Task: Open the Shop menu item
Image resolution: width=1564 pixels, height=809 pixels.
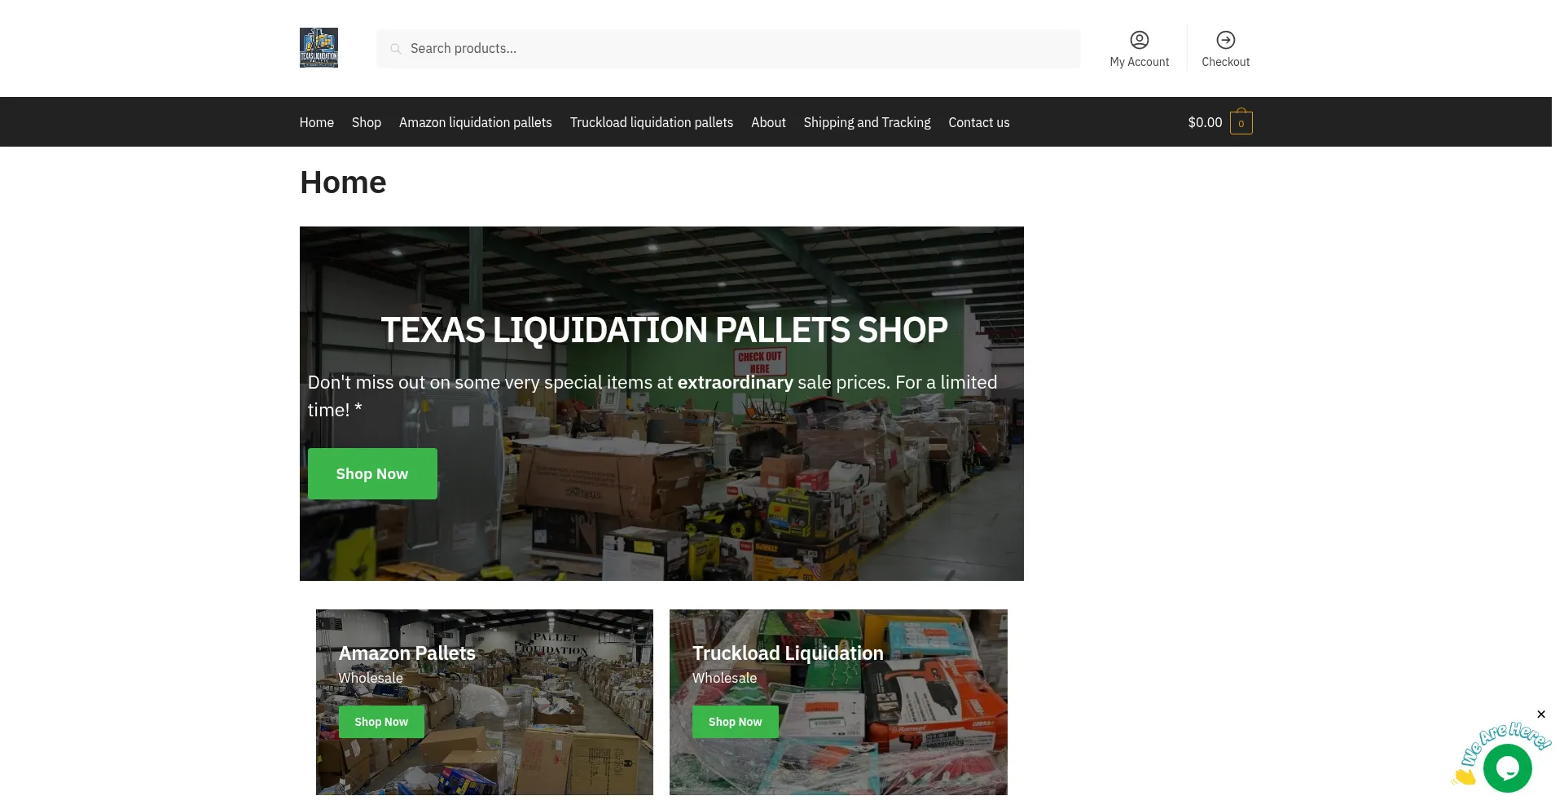Action: (x=366, y=122)
